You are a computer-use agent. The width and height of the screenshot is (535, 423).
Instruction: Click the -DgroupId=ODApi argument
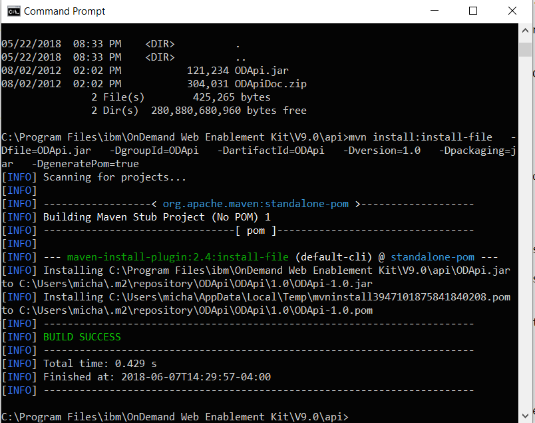154,151
